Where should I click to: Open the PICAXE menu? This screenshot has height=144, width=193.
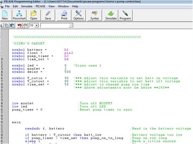click(40, 6)
